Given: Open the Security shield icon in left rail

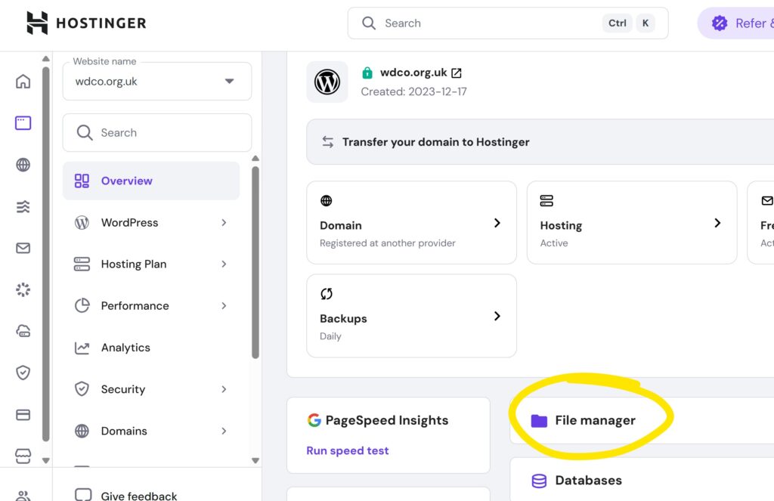Looking at the screenshot, I should [x=23, y=373].
